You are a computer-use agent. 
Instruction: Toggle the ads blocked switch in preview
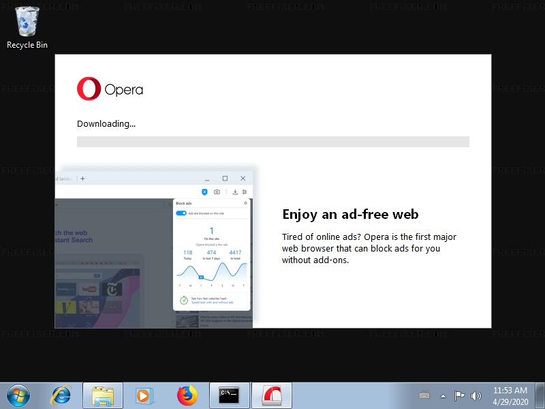(x=181, y=213)
